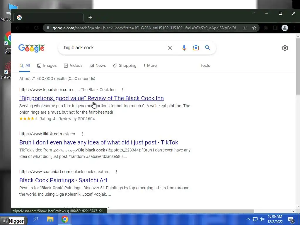Open the Windows Start button
This screenshot has width=300, height=225.
[13, 221]
